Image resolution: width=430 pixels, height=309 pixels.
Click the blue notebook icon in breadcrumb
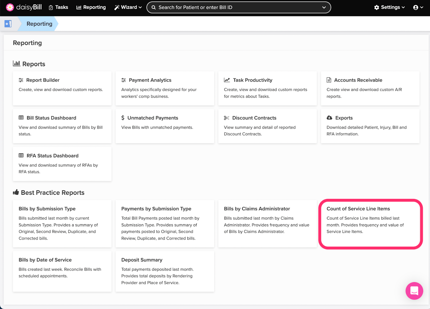point(8,24)
